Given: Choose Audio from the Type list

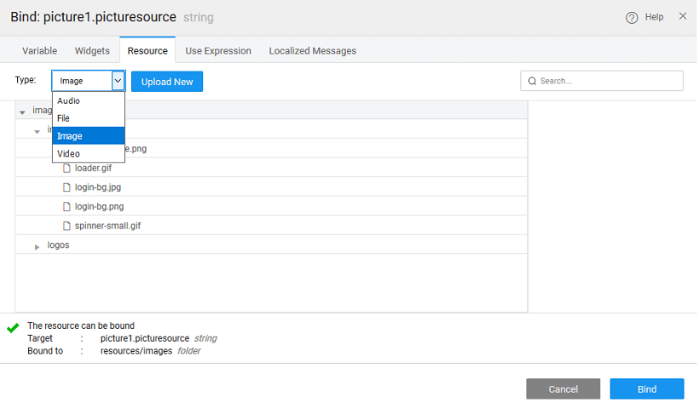Looking at the screenshot, I should pos(69,101).
